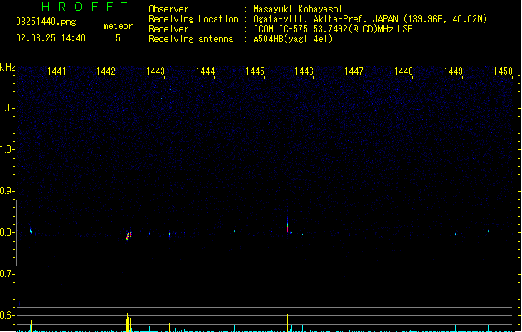The height and width of the screenshot is (332, 522).
Task: Click the Receiver field label
Action: (168, 29)
